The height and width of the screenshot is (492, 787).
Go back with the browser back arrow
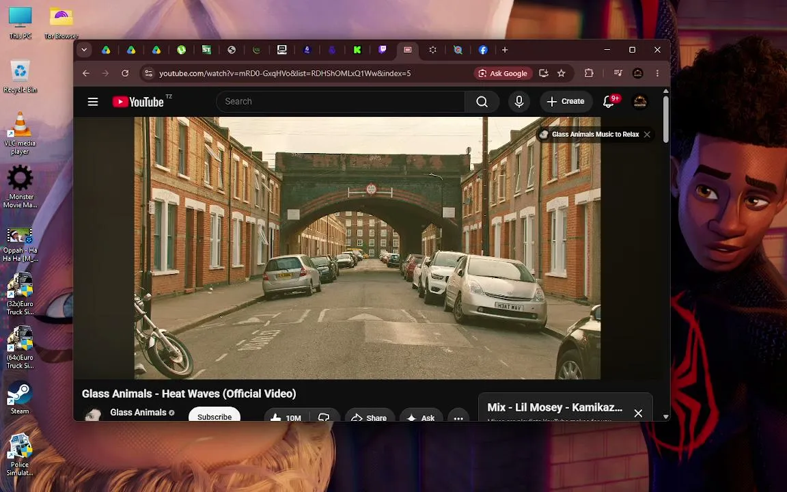[x=86, y=73]
